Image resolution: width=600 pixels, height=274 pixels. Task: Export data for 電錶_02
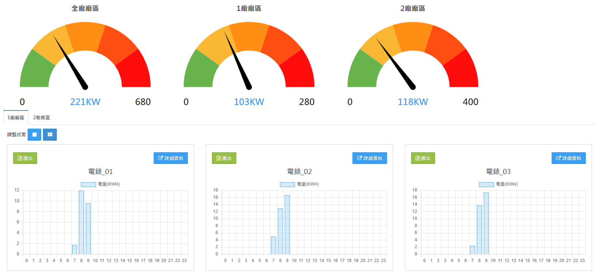pyautogui.click(x=224, y=158)
